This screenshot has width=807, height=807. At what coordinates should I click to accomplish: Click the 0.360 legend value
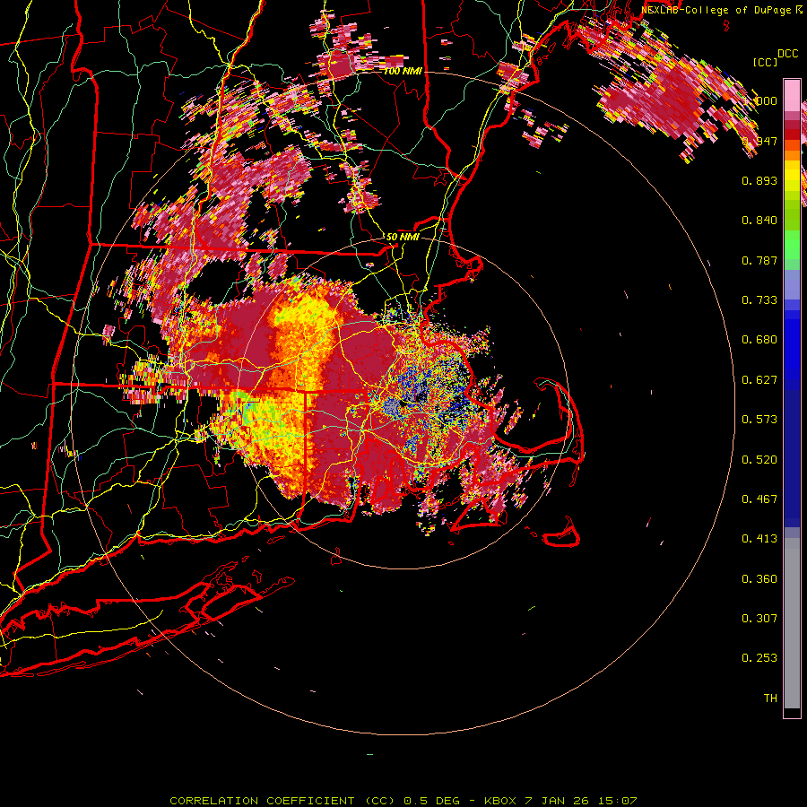point(759,579)
